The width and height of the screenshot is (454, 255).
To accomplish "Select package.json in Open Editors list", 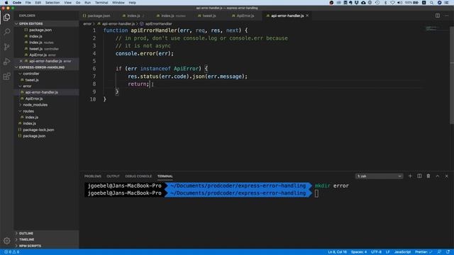I will click(x=40, y=30).
